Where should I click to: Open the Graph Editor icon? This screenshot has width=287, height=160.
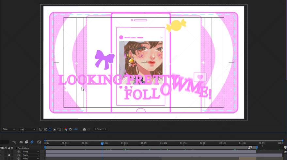tap(39, 142)
